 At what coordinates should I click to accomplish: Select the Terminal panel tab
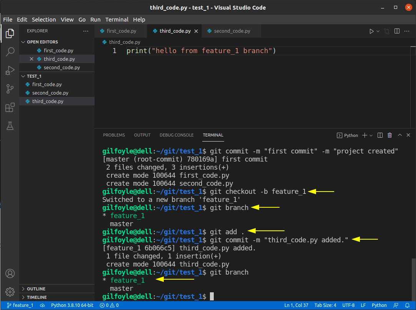213,135
